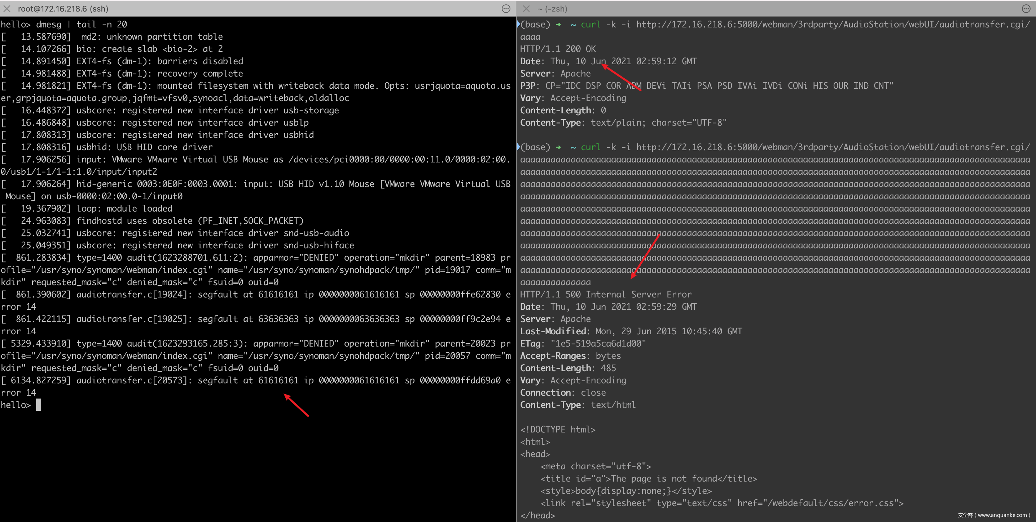Open the right zsh pane options menu
The width and height of the screenshot is (1036, 522).
[x=1026, y=8]
